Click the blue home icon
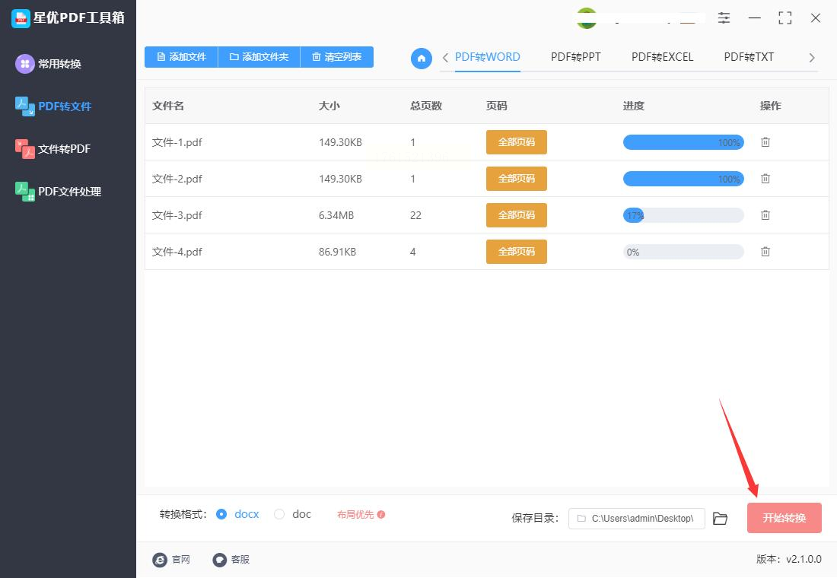The width and height of the screenshot is (837, 578). 422,58
